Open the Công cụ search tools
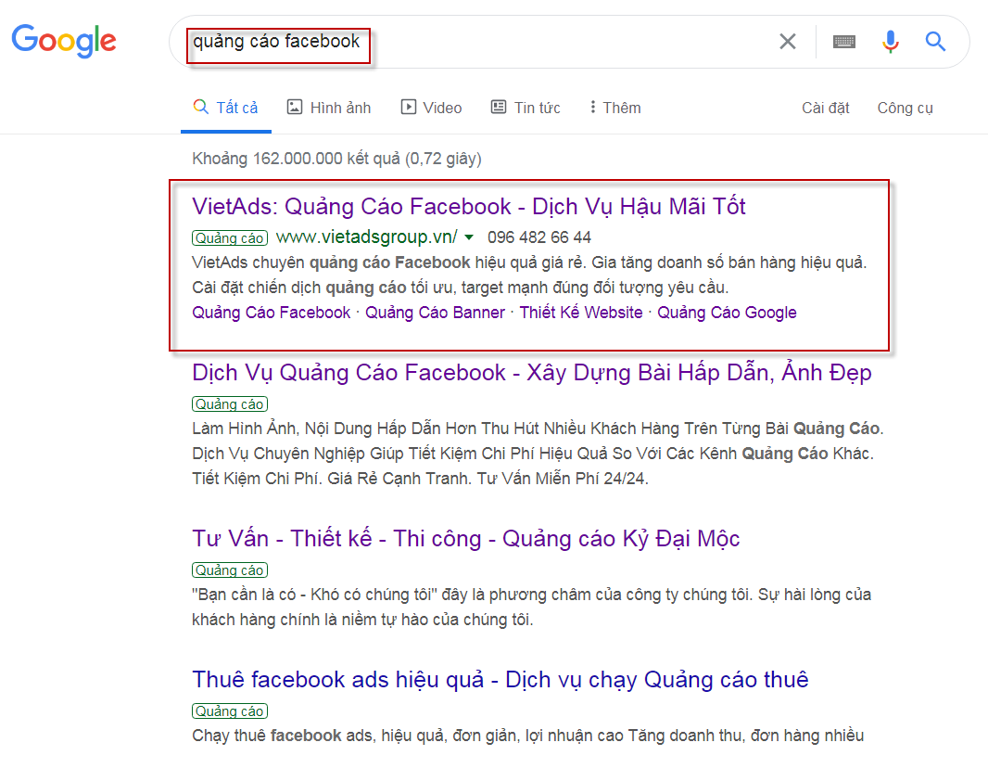This screenshot has height=781, width=988. tap(904, 108)
